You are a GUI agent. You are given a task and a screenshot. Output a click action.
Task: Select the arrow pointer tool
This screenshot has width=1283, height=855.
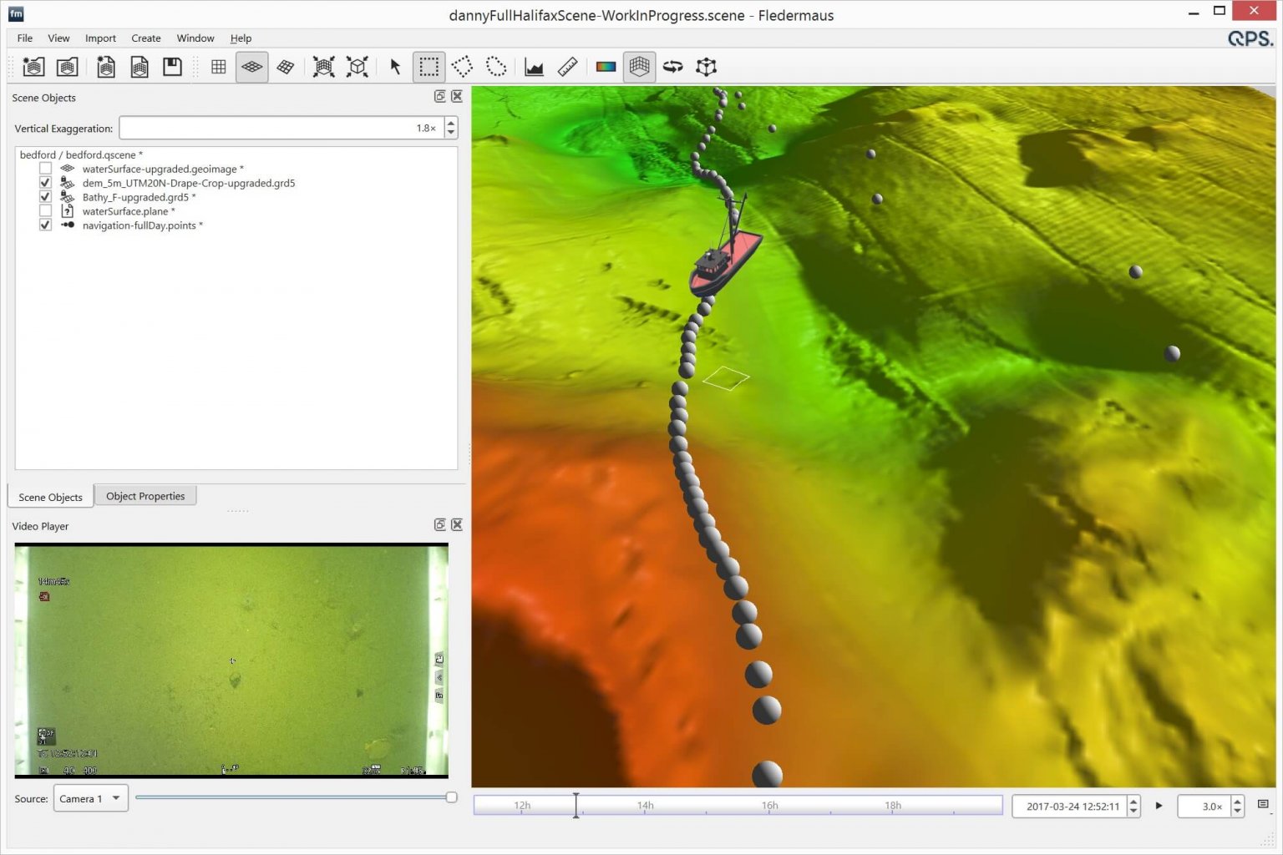pos(395,67)
